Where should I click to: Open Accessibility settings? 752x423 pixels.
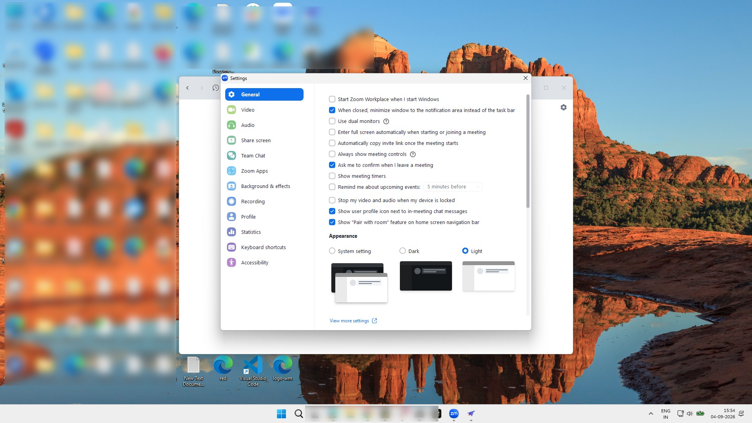[264, 262]
